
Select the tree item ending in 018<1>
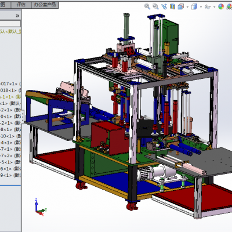pyautogui.click(x=10, y=90)
